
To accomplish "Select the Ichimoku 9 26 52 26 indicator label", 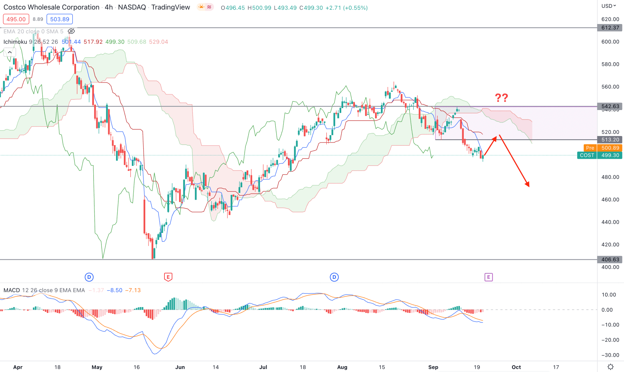I will click(x=31, y=42).
